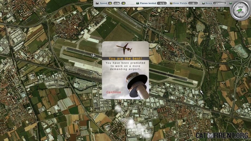Image resolution: width=251 pixels, height=141 pixels.
Task: Click the red Continue link in the dialog
Action: pyautogui.click(x=114, y=92)
